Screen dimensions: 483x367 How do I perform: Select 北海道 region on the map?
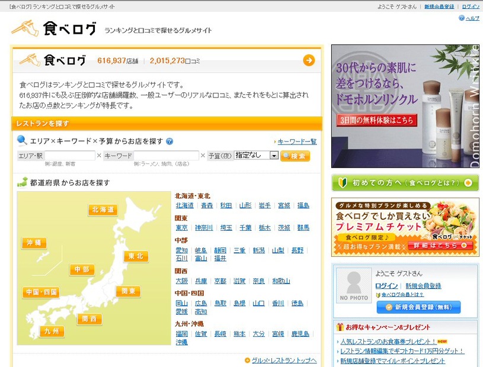[x=103, y=210]
